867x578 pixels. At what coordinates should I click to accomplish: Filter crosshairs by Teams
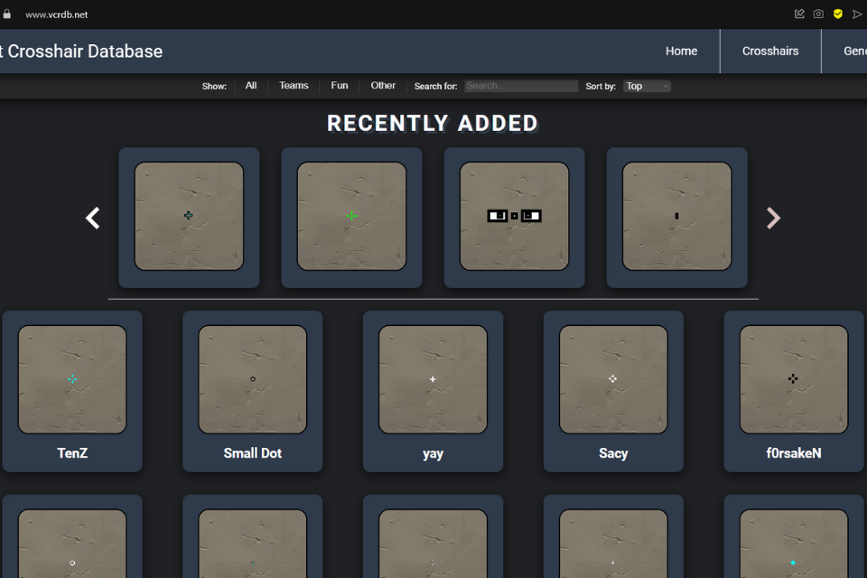[294, 86]
